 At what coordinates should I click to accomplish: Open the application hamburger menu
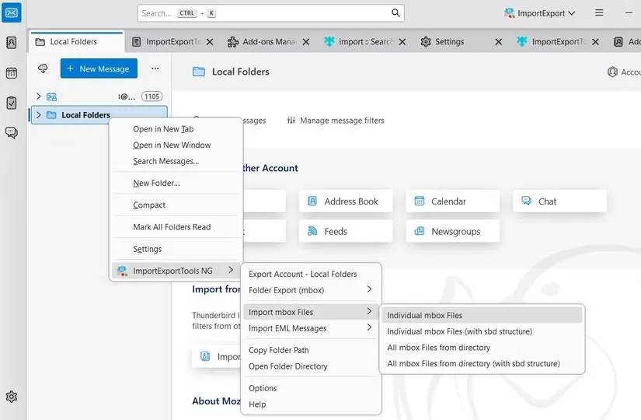[x=599, y=12]
